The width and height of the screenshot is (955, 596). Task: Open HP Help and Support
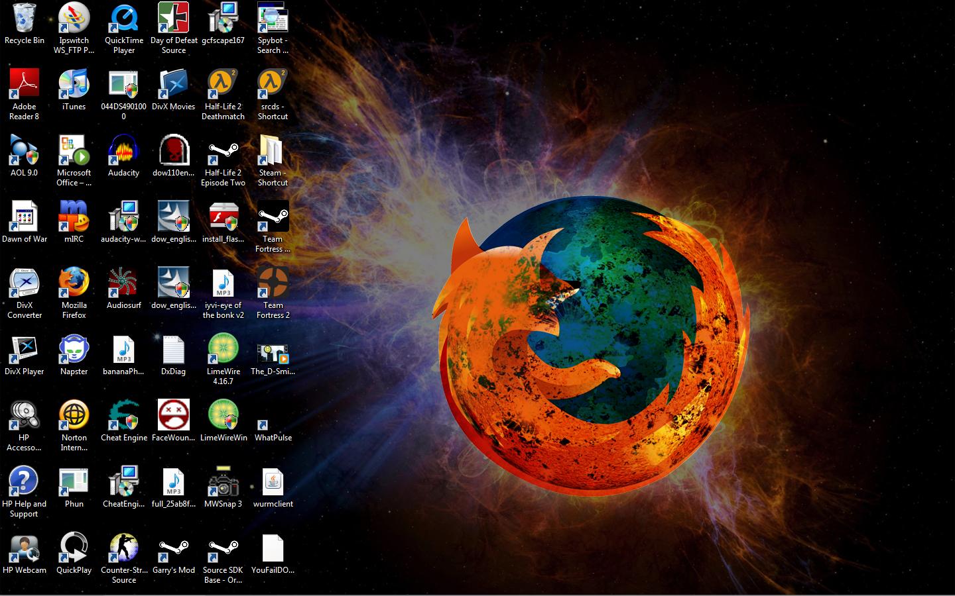[25, 483]
